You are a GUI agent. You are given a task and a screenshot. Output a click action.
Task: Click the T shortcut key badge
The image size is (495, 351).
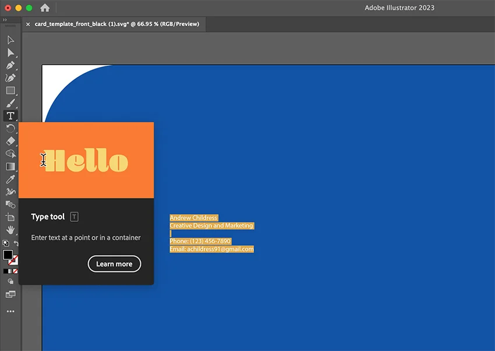click(x=74, y=217)
